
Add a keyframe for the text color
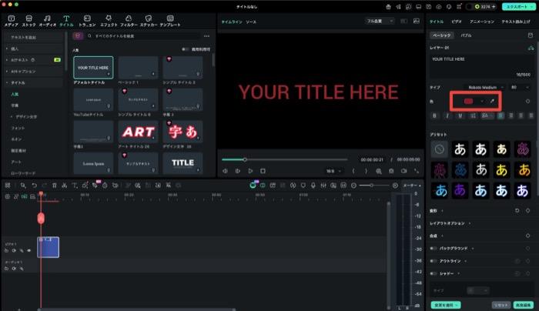(528, 101)
